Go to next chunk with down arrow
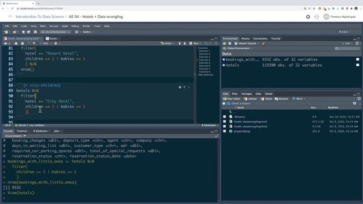Viewport: 363px width, 204px height. pos(185,44)
